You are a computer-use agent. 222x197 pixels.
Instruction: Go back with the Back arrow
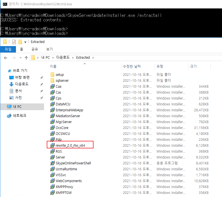[6, 58]
